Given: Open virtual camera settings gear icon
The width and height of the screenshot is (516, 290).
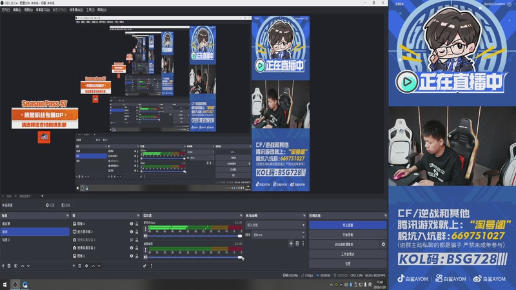Looking at the screenshot, I should (x=383, y=244).
